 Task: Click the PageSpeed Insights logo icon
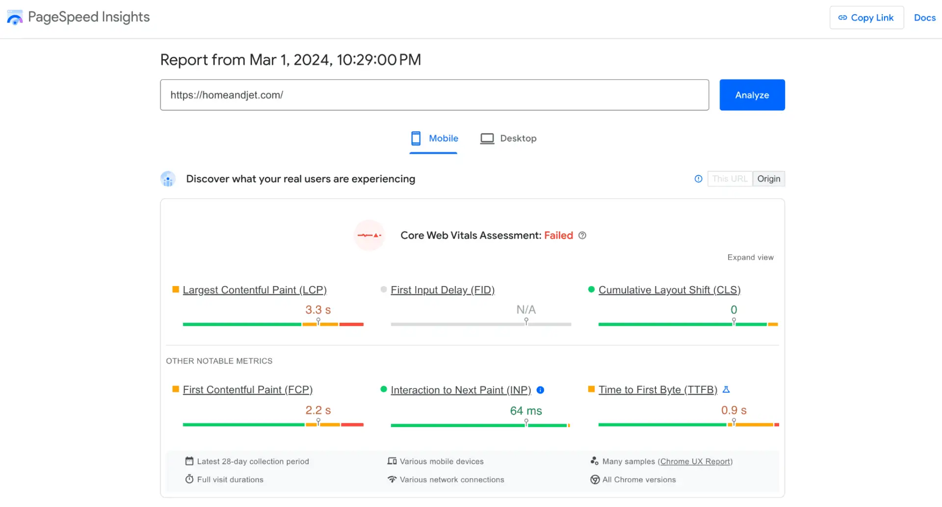point(15,18)
